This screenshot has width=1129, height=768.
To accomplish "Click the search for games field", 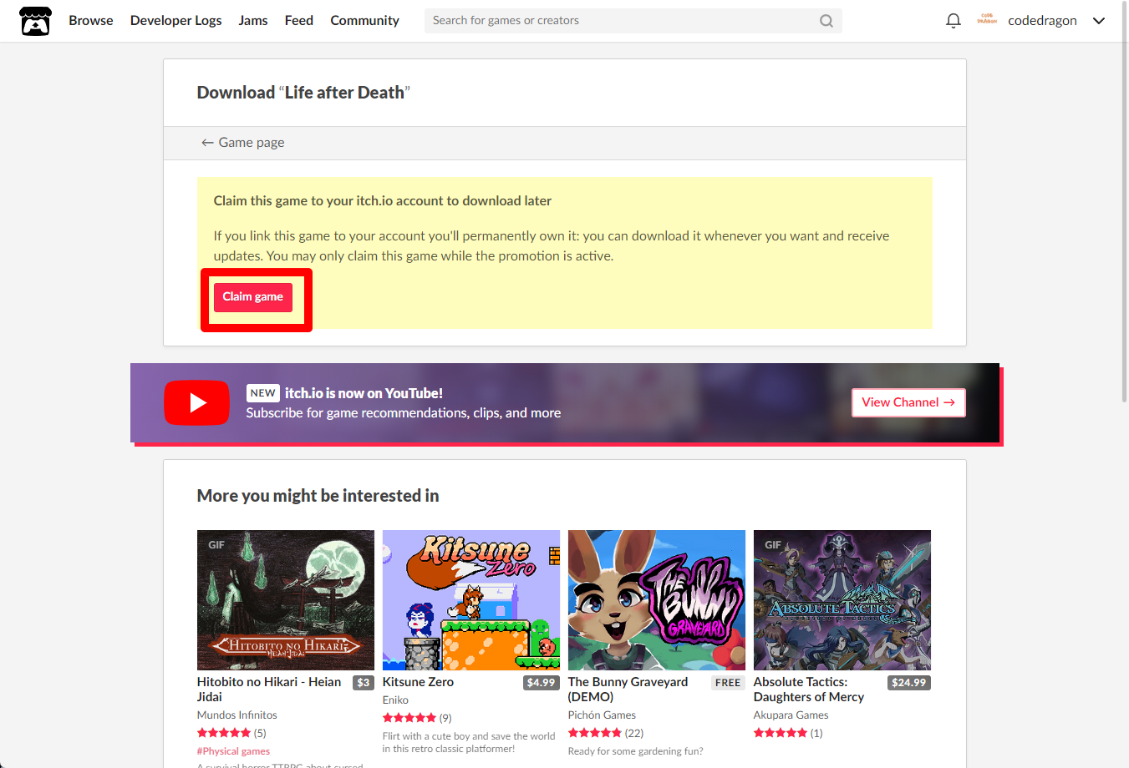I will [633, 21].
